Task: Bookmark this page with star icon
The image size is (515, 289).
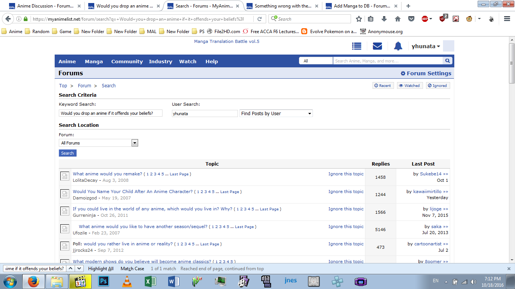Action: click(359, 19)
